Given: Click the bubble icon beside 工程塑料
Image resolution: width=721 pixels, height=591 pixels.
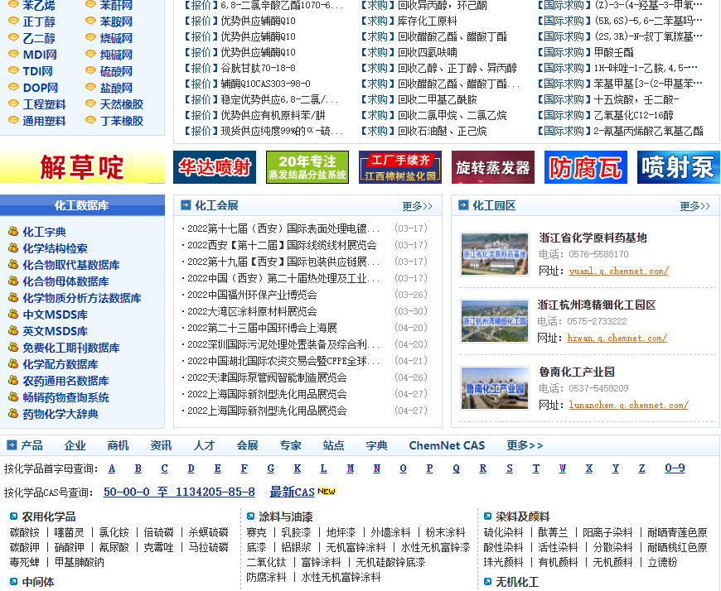Looking at the screenshot, I should [x=13, y=104].
